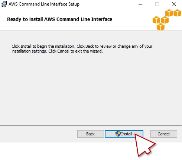Cancel the AWS CLI setup wizard
The image size is (182, 160).
coord(164,134)
